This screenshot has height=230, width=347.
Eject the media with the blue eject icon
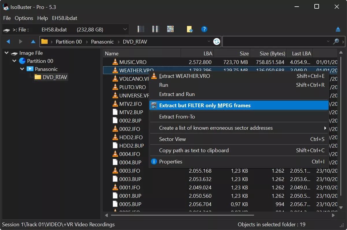click(x=338, y=29)
